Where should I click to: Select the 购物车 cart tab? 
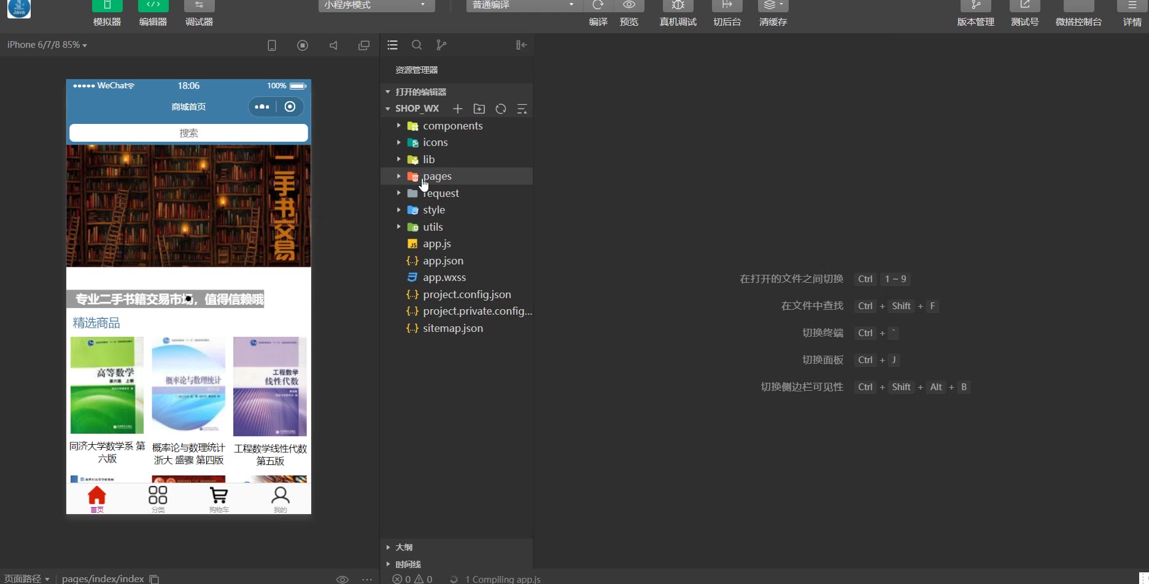click(x=219, y=499)
